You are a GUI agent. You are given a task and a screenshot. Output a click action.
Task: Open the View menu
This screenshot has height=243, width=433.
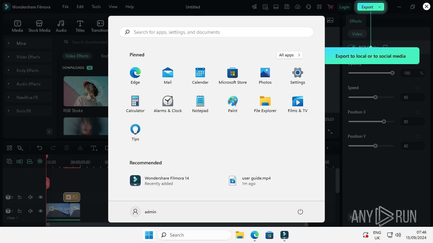(113, 7)
